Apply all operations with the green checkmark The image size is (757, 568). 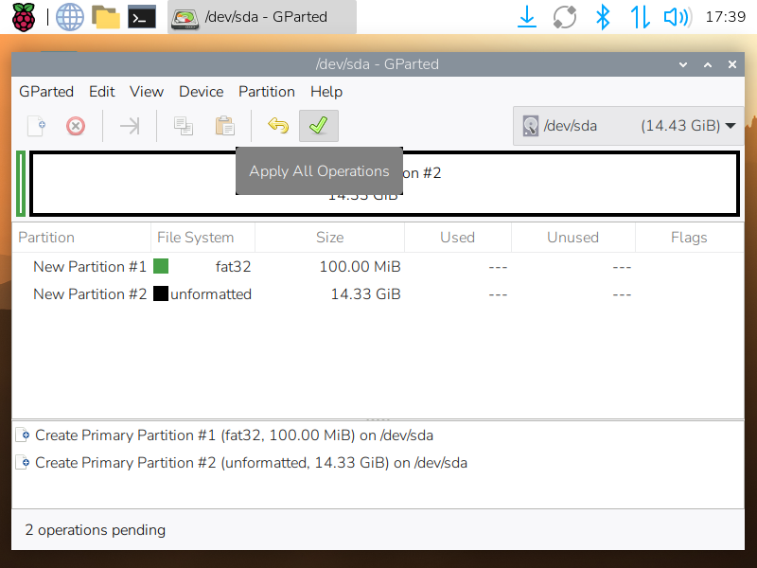click(x=318, y=126)
